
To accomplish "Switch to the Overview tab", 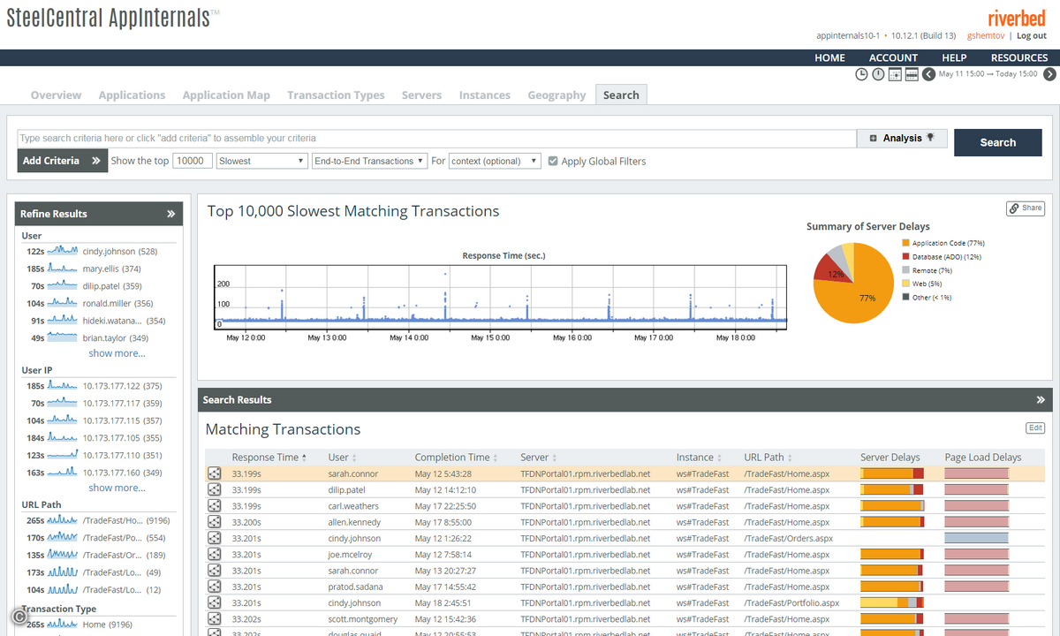I will [x=56, y=95].
